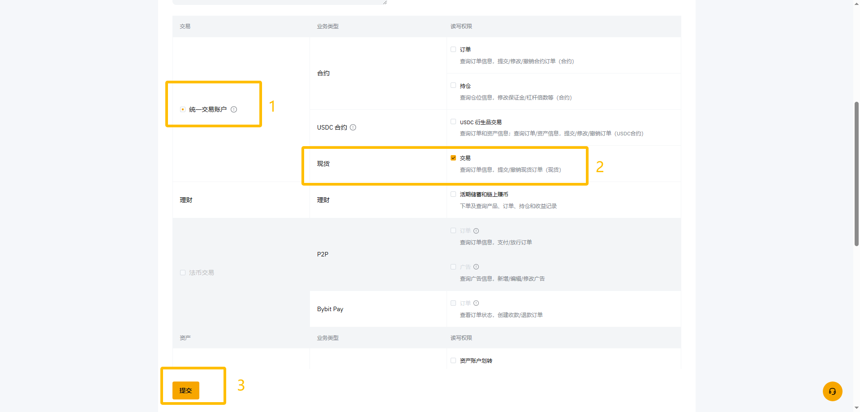Image resolution: width=860 pixels, height=412 pixels.
Task: Click info icon next to 广告
Action: click(476, 267)
